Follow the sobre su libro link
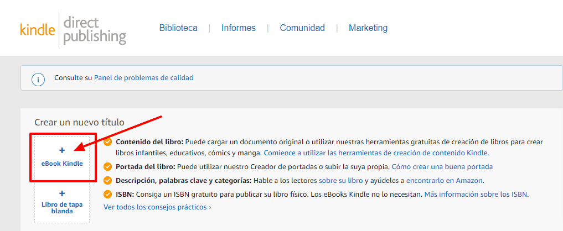The width and height of the screenshot is (563, 231). tap(341, 180)
